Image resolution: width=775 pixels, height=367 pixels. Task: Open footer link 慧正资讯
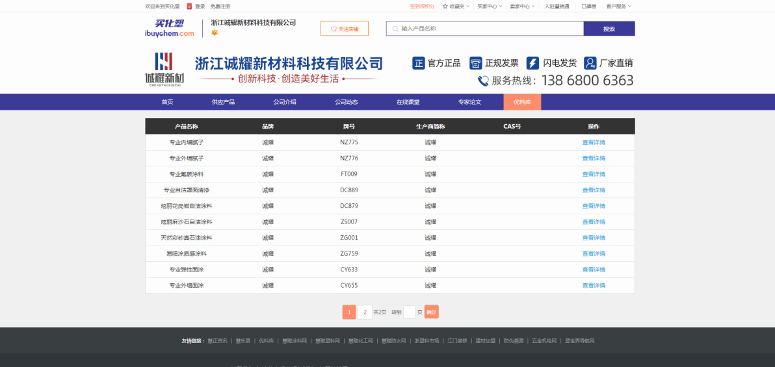(x=217, y=341)
